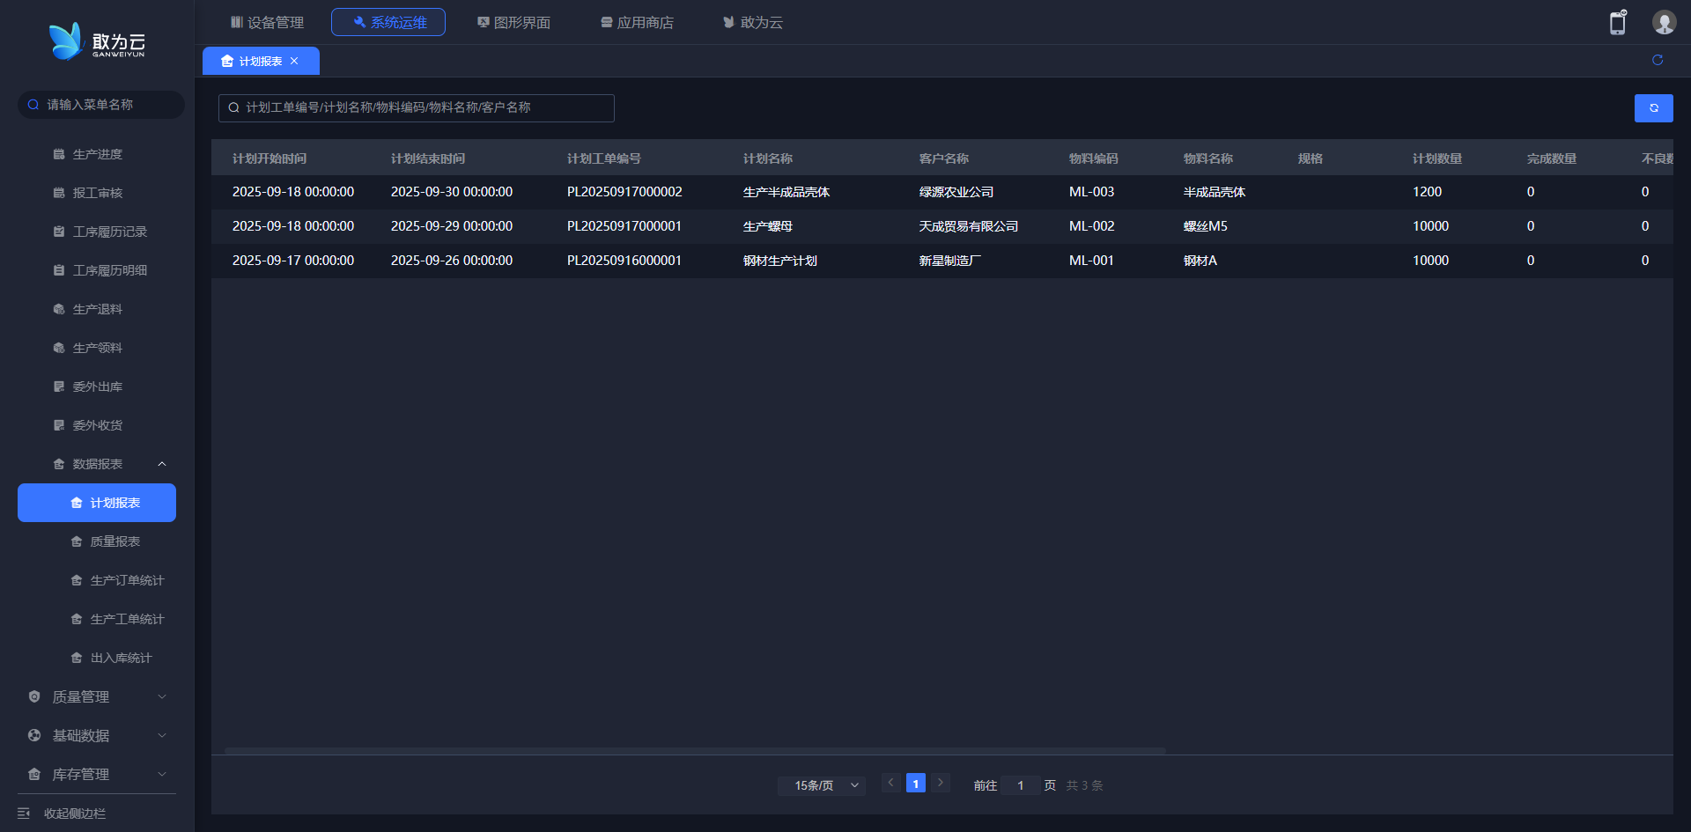Expand the 质量管理 menu group
Screen dimensions: 1691x832
[97, 696]
